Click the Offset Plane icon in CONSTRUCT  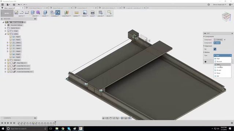[x=67, y=12]
